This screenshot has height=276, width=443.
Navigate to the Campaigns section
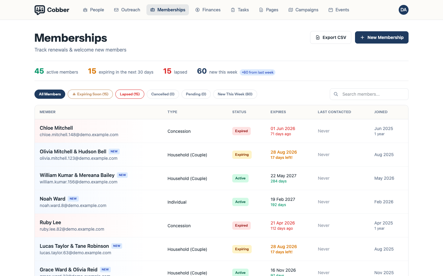click(303, 10)
